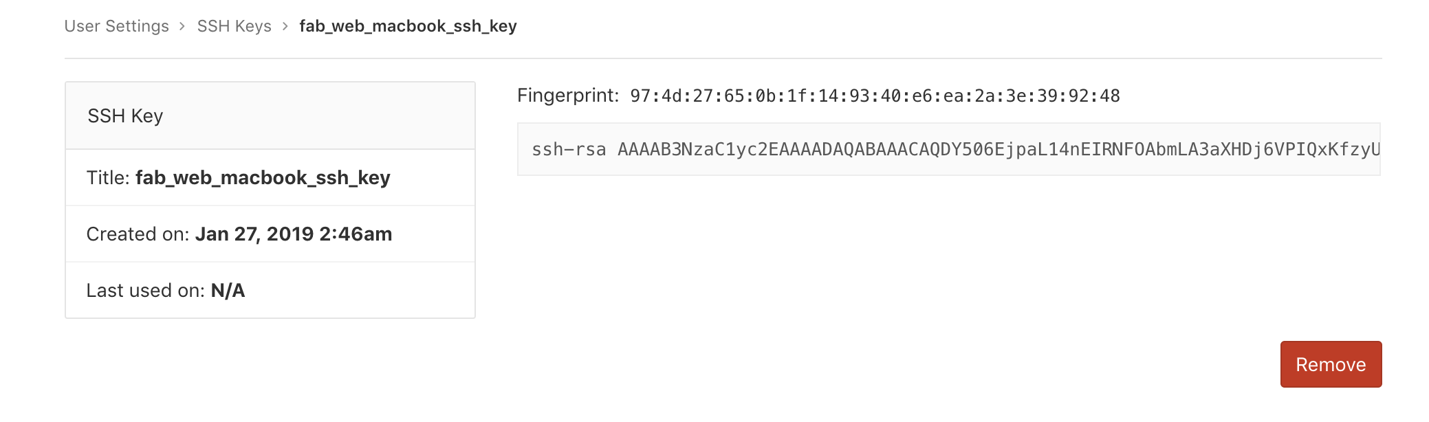Click the Last used on row
The image size is (1429, 422).
(x=270, y=290)
